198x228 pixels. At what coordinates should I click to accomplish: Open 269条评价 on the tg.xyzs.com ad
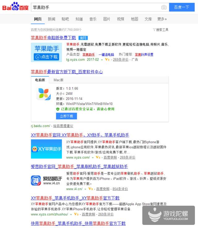pos(121,59)
